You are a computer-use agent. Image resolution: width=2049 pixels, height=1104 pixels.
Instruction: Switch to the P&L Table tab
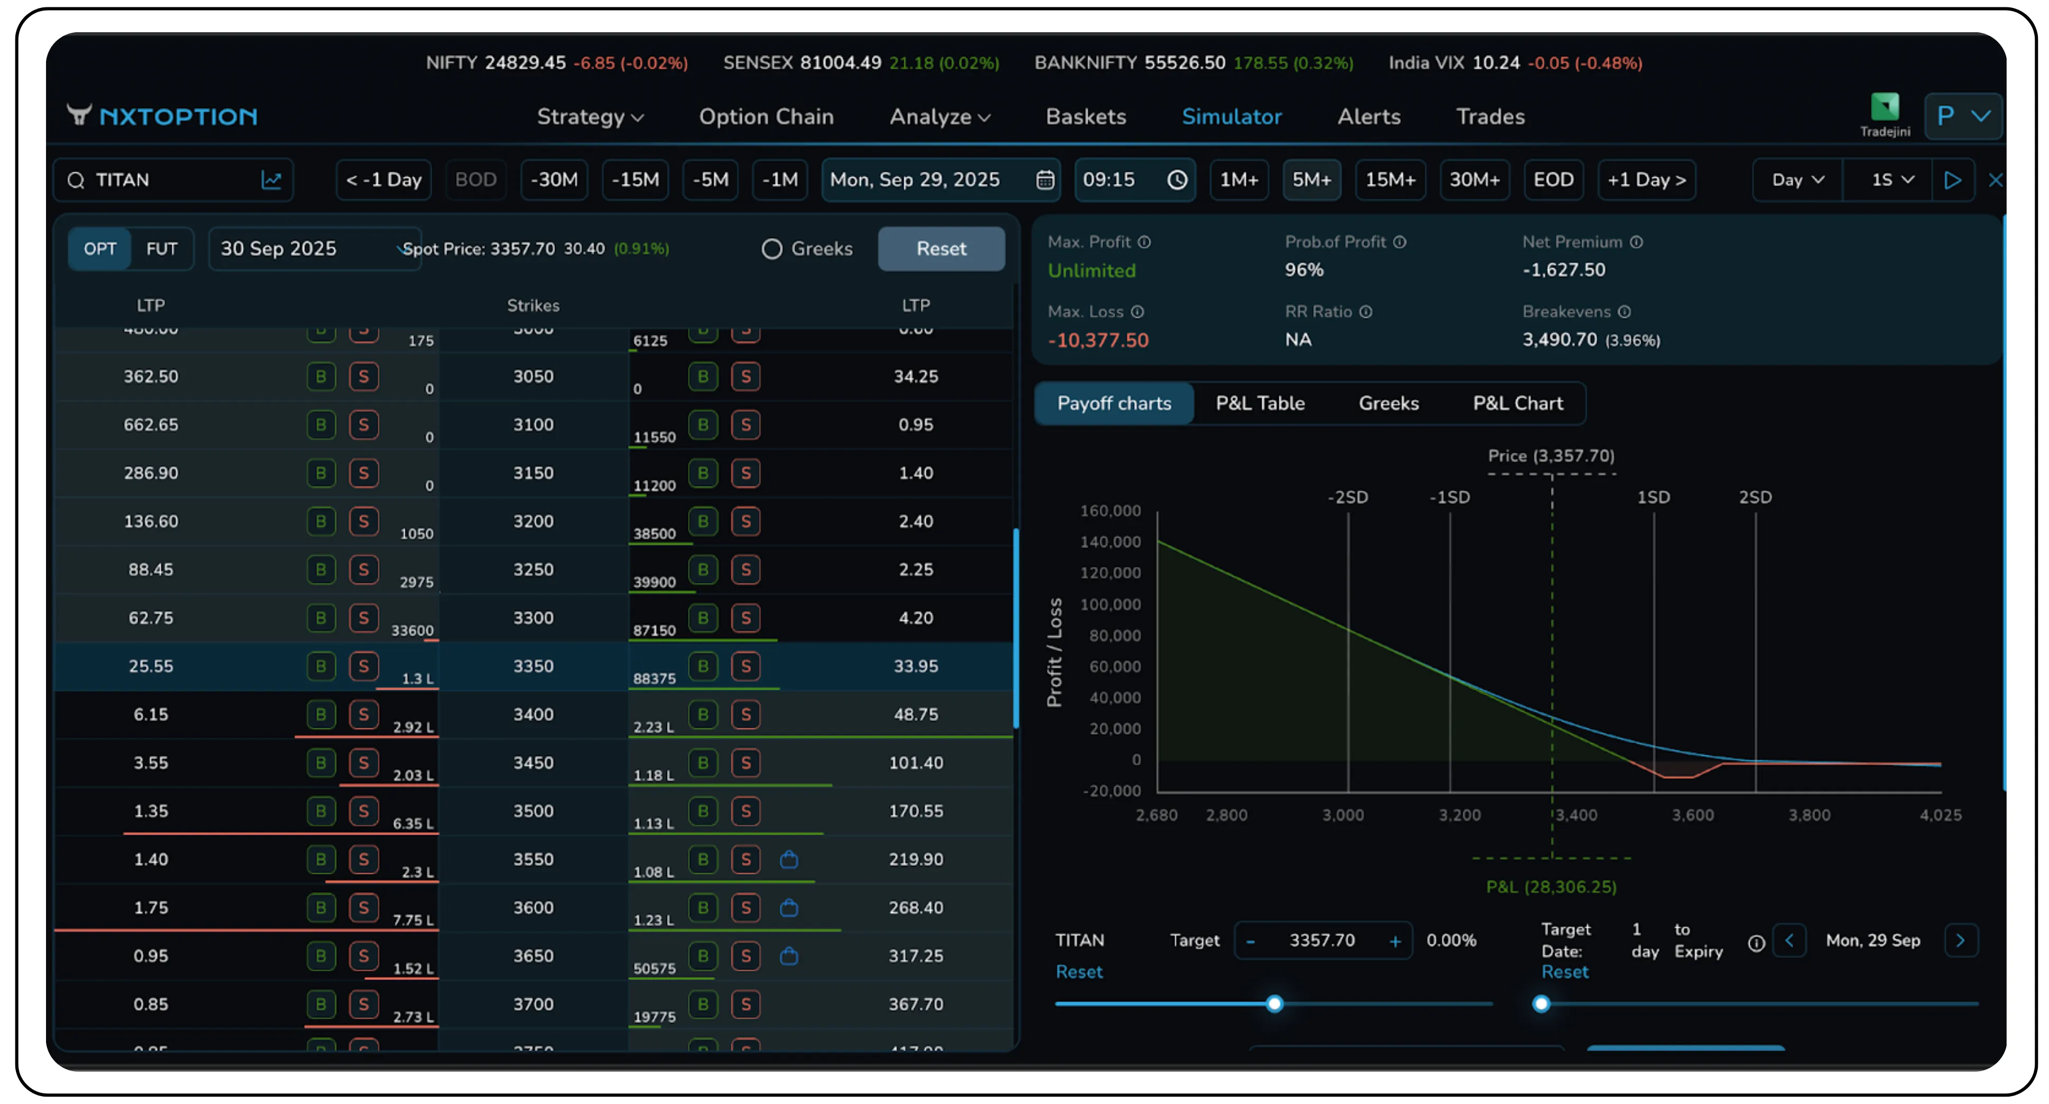pyautogui.click(x=1260, y=403)
